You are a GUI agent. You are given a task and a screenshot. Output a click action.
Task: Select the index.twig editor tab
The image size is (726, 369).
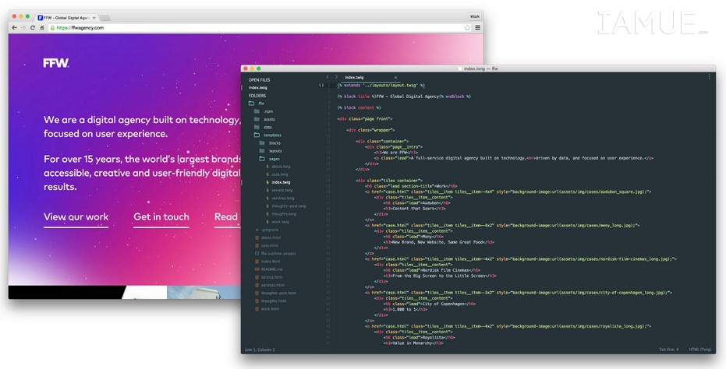click(370, 77)
